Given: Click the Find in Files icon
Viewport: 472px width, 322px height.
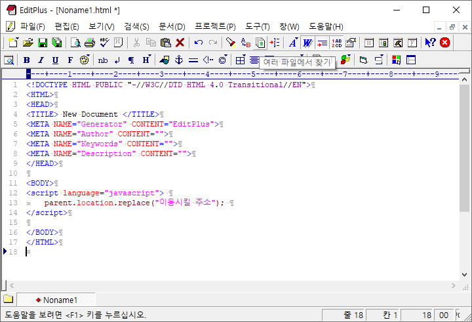Looking at the screenshot, I should (x=260, y=43).
